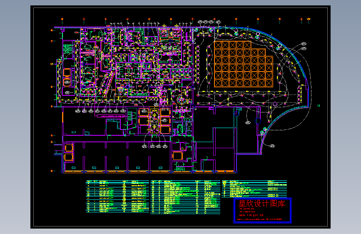Viewport: 361px width, 234px height.
Task: Click the leftmost legend table below the plan
Action: (x=117, y=196)
